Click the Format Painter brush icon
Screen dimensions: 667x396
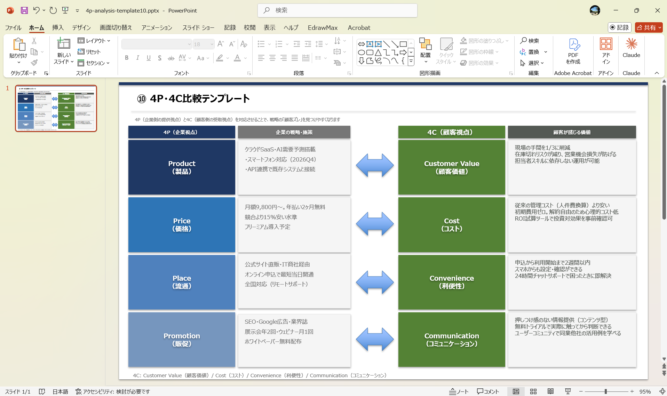click(x=34, y=63)
